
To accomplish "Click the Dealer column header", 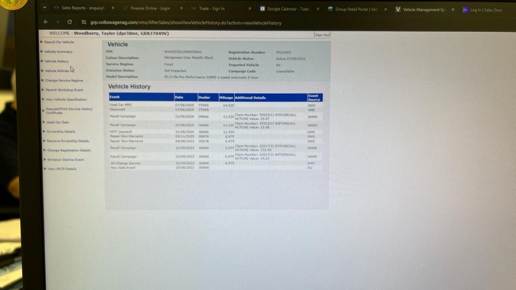I will tap(208, 98).
